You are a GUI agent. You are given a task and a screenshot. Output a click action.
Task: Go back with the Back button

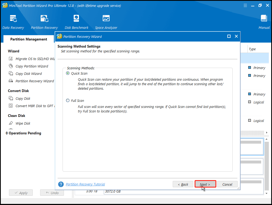[x=183, y=184]
